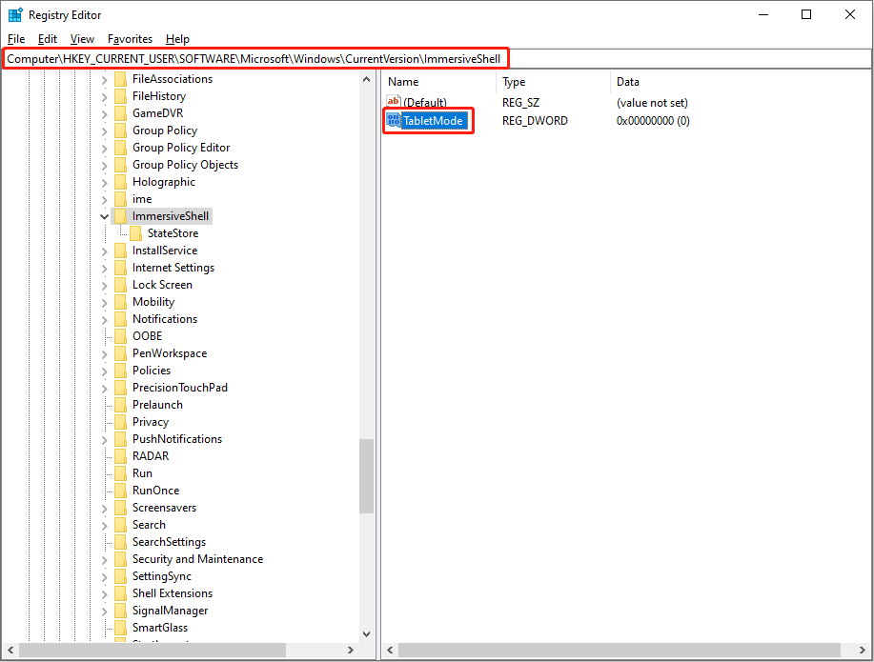Expand the Screensavers key
Screen dimensions: 874x662
point(104,507)
